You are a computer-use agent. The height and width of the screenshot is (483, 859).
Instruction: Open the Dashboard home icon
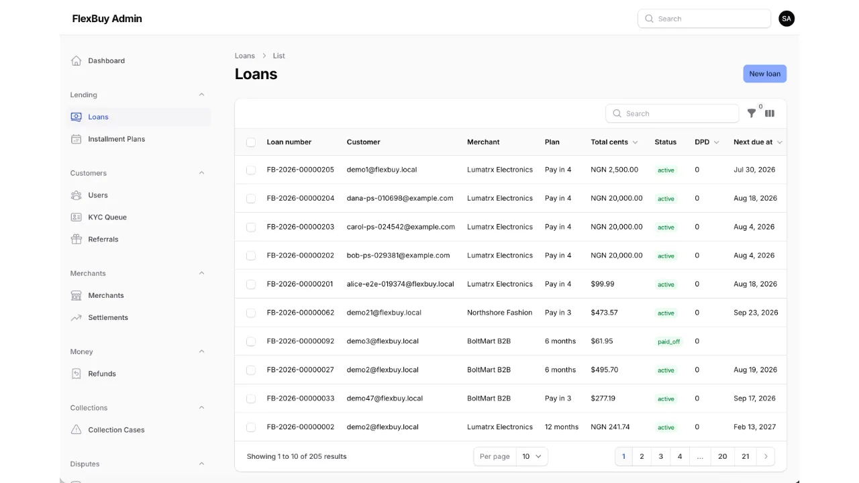point(77,60)
